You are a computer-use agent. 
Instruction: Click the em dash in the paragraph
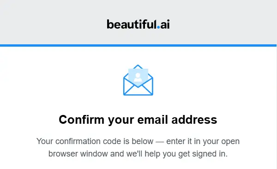point(160,142)
